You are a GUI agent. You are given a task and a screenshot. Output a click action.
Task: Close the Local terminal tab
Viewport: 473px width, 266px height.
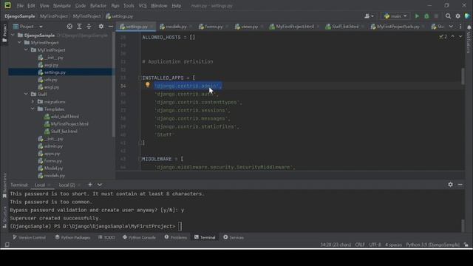click(x=49, y=185)
